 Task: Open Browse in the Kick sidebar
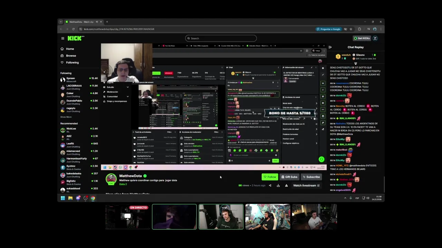(x=68, y=56)
